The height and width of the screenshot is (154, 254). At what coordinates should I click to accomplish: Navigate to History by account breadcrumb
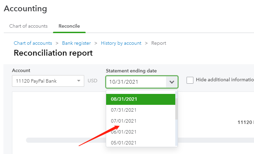tap(121, 43)
